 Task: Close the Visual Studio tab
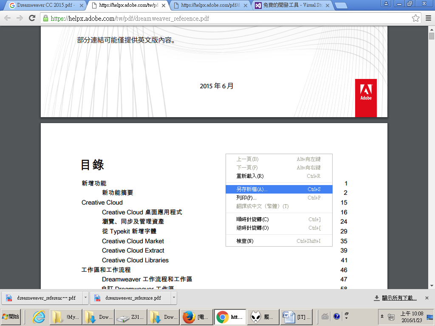[328, 5]
